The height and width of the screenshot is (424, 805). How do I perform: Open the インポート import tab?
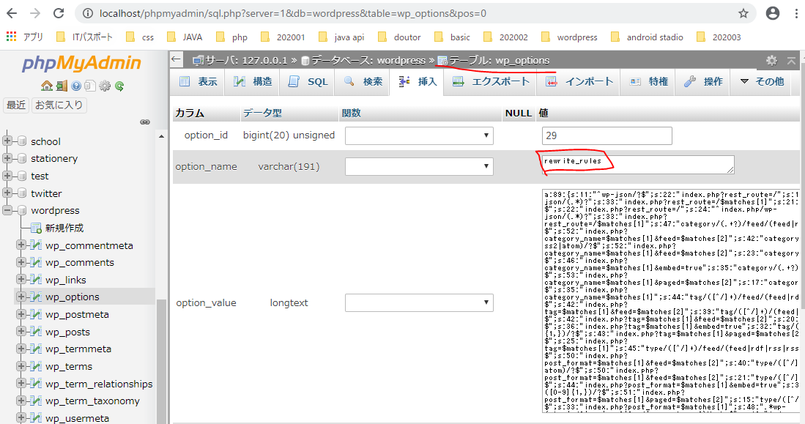[579, 81]
